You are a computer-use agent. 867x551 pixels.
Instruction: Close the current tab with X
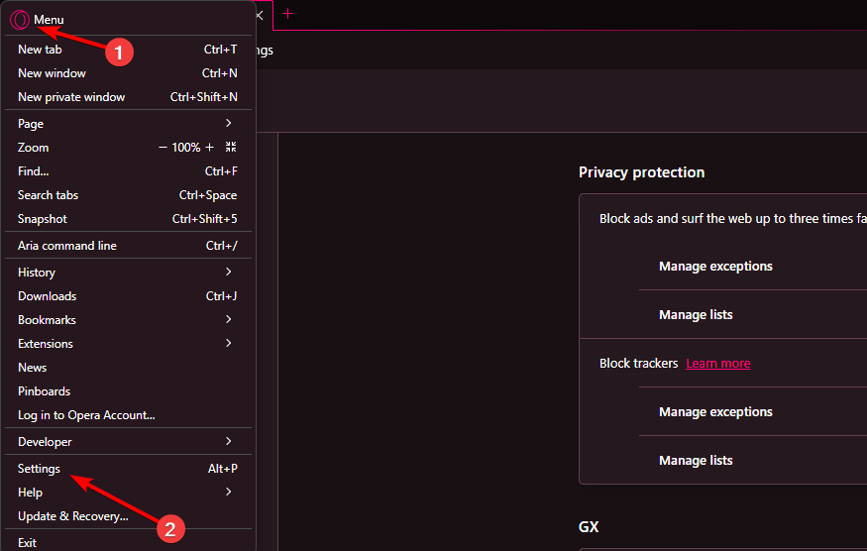(259, 16)
